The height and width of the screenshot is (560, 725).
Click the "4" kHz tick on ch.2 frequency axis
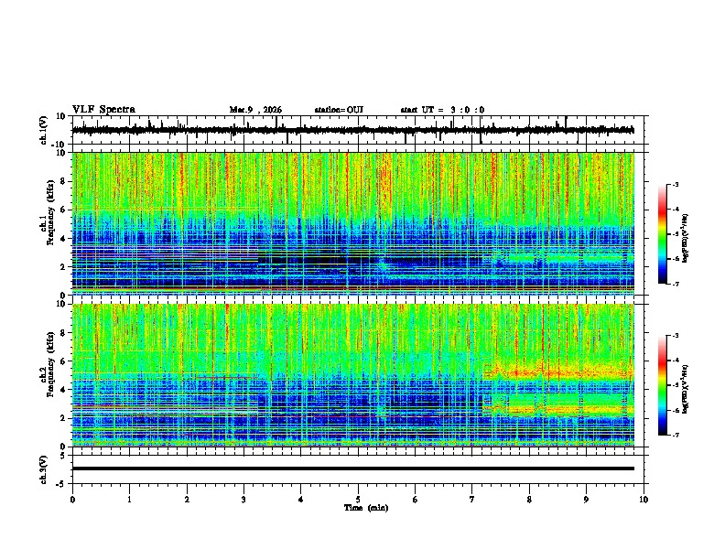click(63, 390)
